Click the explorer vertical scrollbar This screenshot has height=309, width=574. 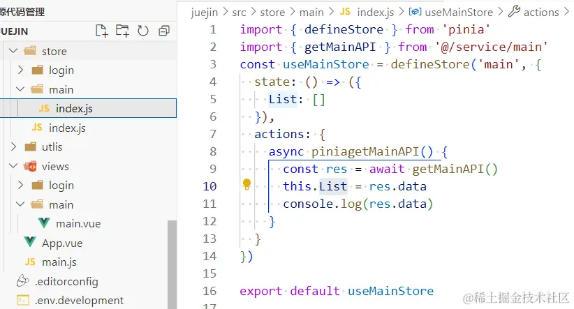(x=172, y=264)
